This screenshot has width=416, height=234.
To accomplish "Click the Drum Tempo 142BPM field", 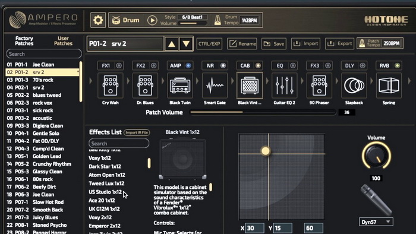I will click(250, 20).
